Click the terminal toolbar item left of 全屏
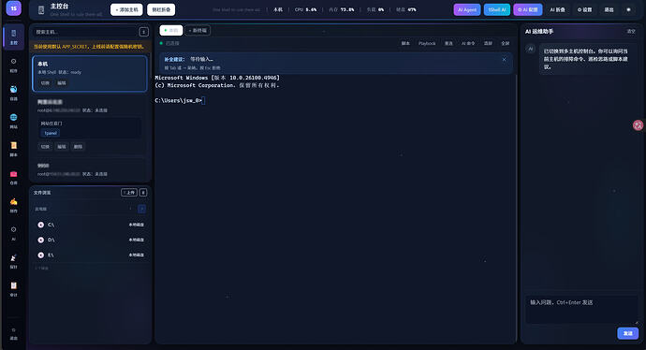Screen dimensions: 646x350 click(488, 43)
